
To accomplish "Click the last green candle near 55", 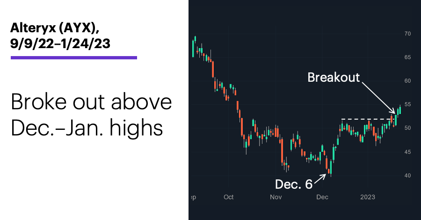I will click(x=400, y=110).
